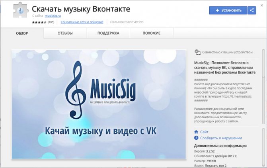The image size is (267, 168).
Task: Click the update date 1 декабря 2017 г.
Action: pos(224,156)
